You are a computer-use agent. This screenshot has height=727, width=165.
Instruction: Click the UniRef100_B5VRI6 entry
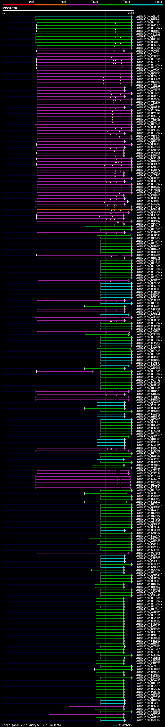click(148, 76)
